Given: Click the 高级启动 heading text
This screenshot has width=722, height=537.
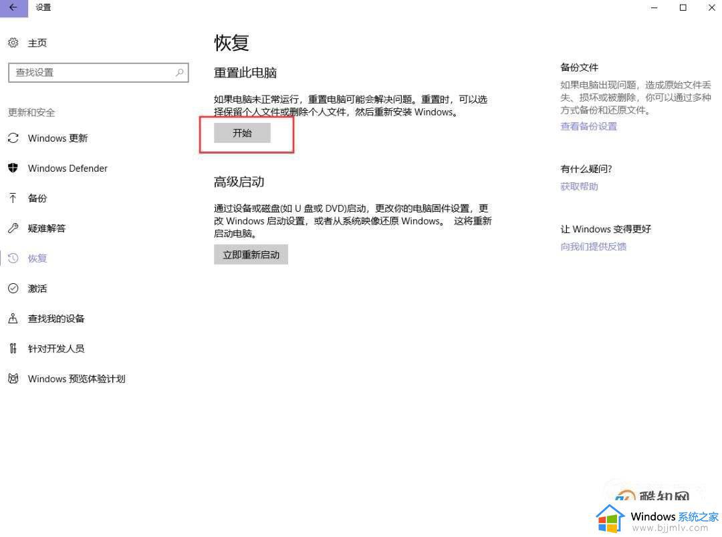Looking at the screenshot, I should 239,182.
